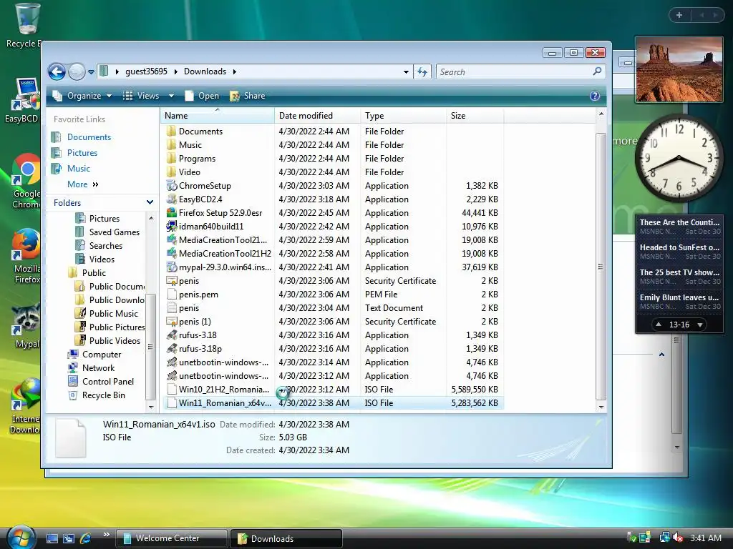This screenshot has height=549, width=733.
Task: Click the network tray icon
Action: [x=664, y=538]
